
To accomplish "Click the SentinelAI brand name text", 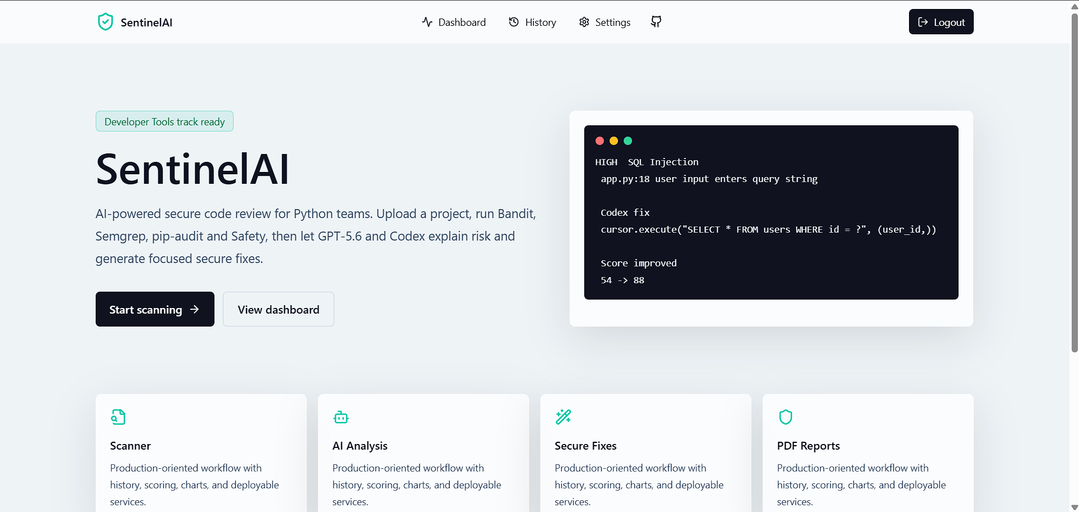I will point(146,22).
